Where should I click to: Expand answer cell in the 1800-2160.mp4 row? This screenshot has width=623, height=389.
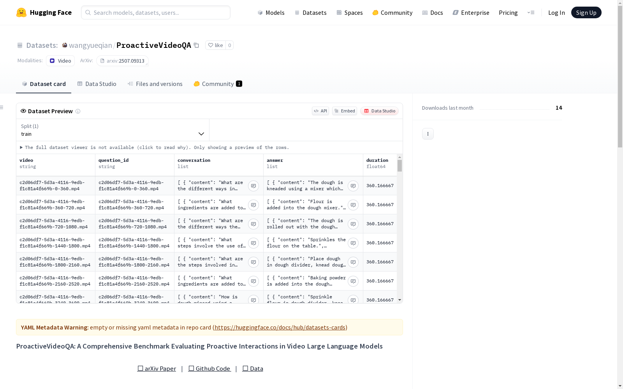click(x=353, y=262)
